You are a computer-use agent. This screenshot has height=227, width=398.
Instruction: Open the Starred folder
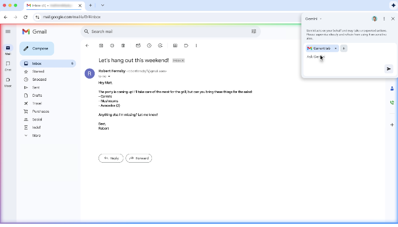coord(38,71)
